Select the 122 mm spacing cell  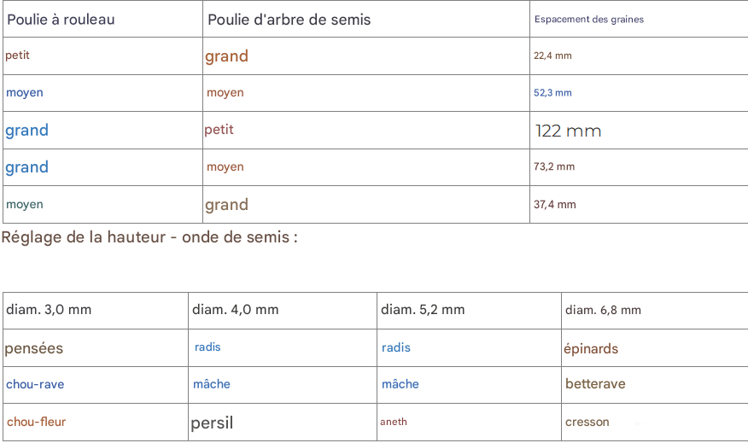568,131
